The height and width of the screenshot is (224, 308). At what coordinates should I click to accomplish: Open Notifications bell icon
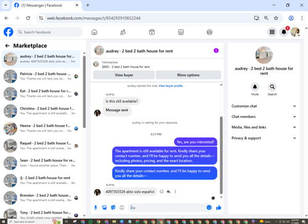[x=284, y=32]
